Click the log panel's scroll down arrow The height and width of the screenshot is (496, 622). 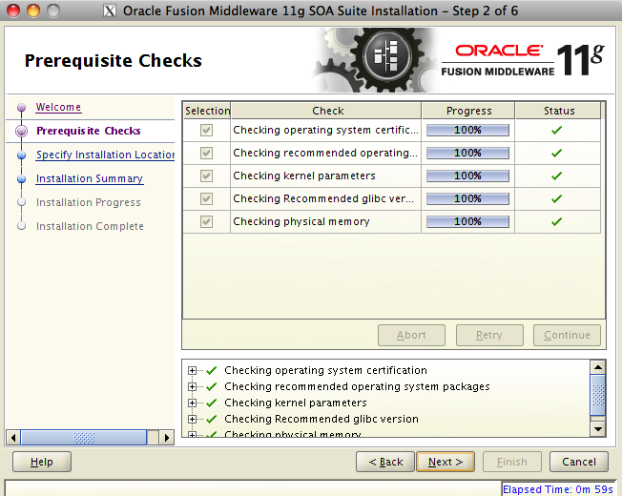(598, 429)
